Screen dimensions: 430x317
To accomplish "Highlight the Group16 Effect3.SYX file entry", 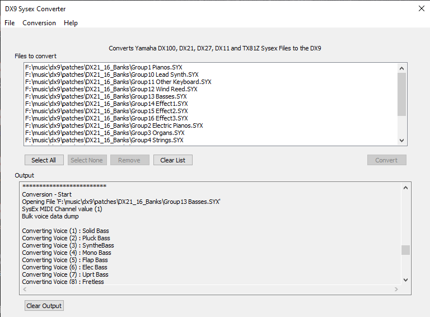I will coord(106,118).
